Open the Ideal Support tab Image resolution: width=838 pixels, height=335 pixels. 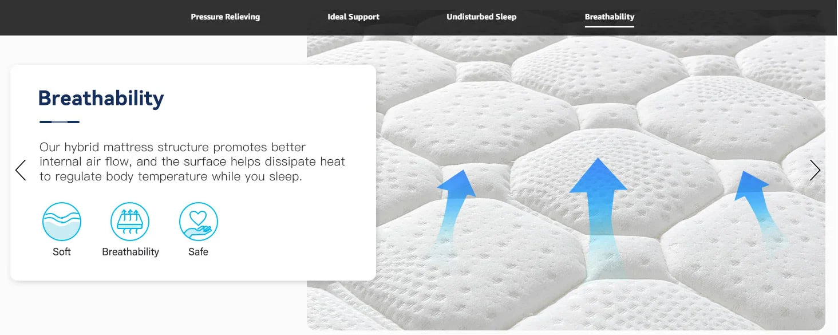coord(353,17)
